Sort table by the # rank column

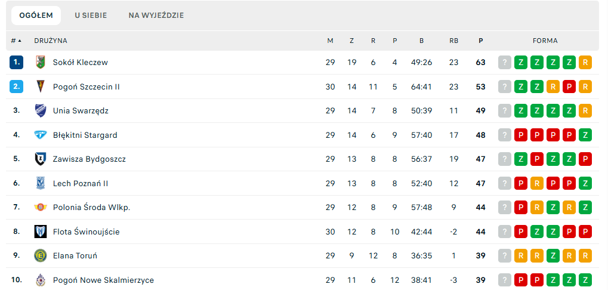click(16, 41)
